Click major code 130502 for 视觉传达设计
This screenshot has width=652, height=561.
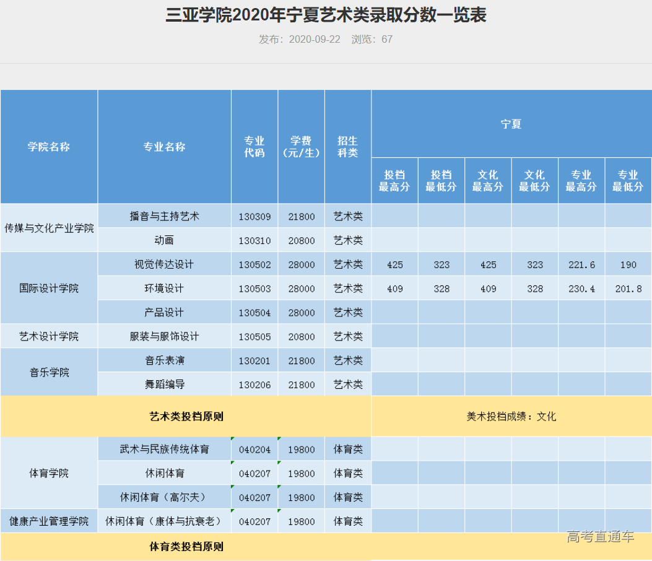tap(254, 264)
